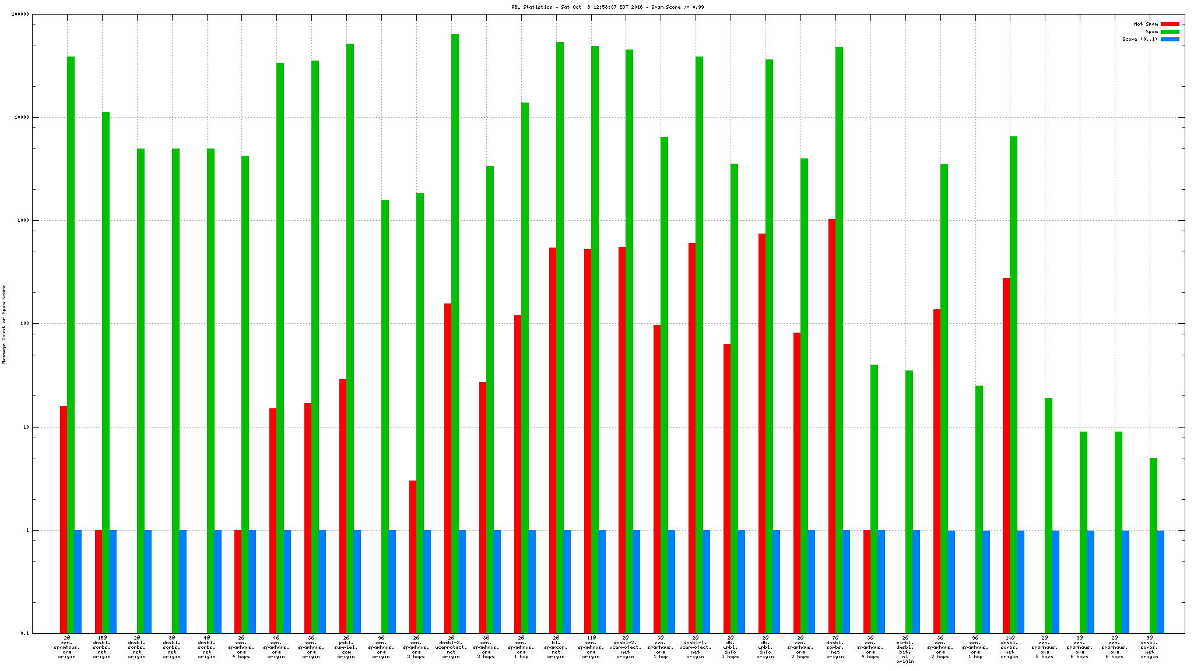Click the zen.spamhaus.org 5 hops label
The height and width of the screenshot is (671, 1194).
[1044, 647]
